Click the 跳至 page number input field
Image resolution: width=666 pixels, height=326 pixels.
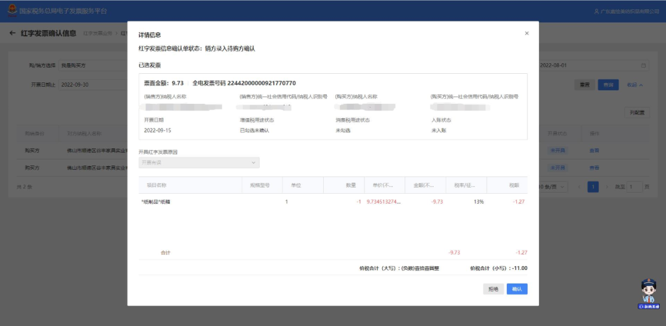[x=634, y=186]
